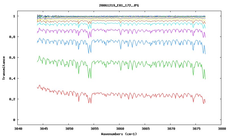Click the y-axis tick label 0.2
Viewport: 227px width, 136px height.
coord(12,99)
